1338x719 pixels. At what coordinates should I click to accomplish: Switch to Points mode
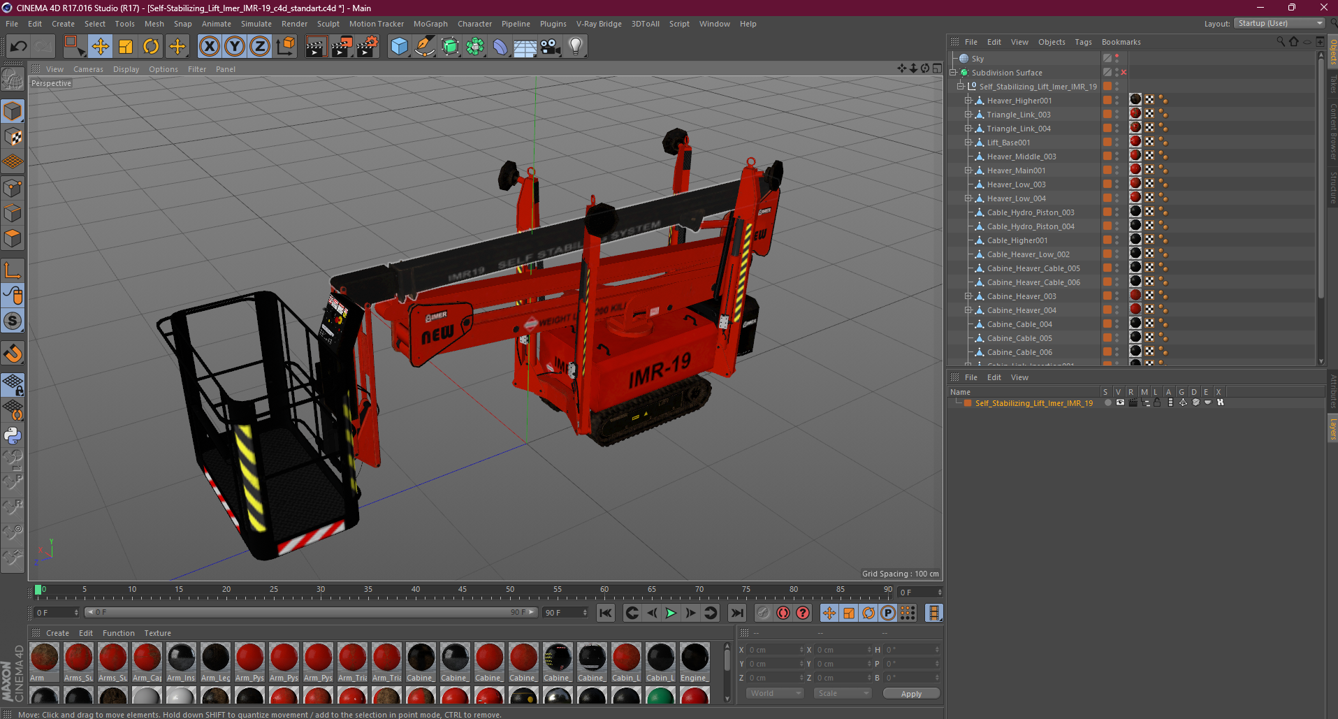point(13,188)
